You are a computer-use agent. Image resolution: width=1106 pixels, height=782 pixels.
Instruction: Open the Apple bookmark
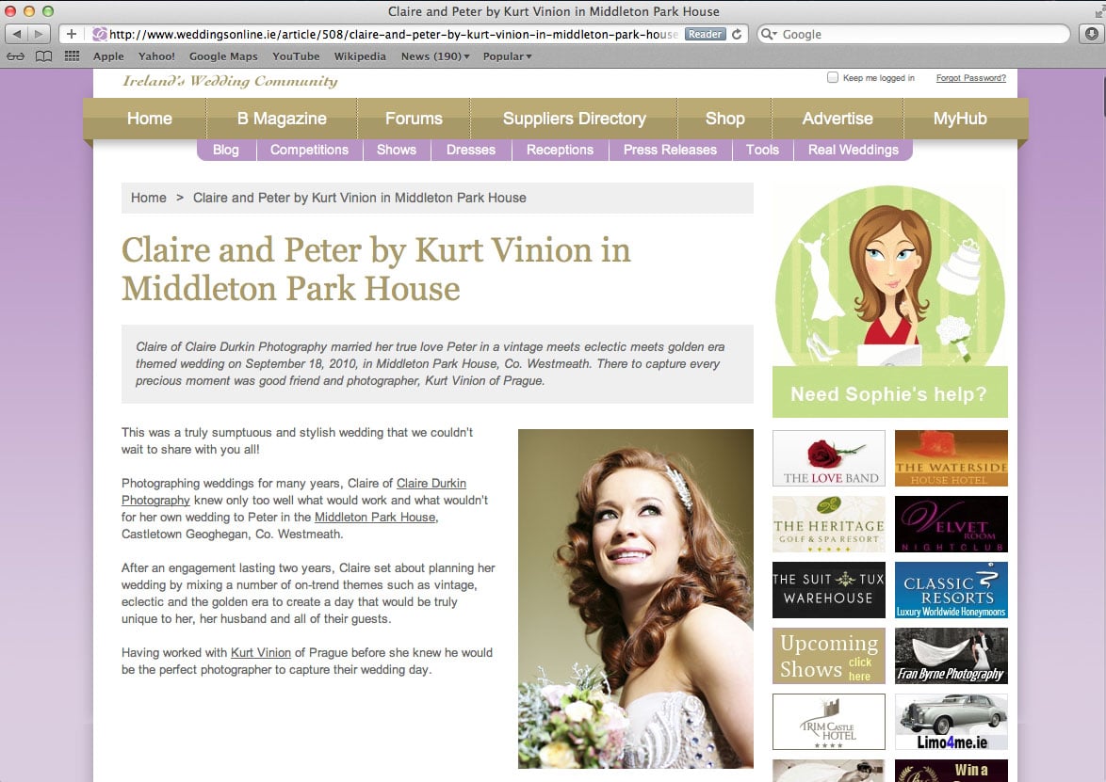[x=108, y=56]
